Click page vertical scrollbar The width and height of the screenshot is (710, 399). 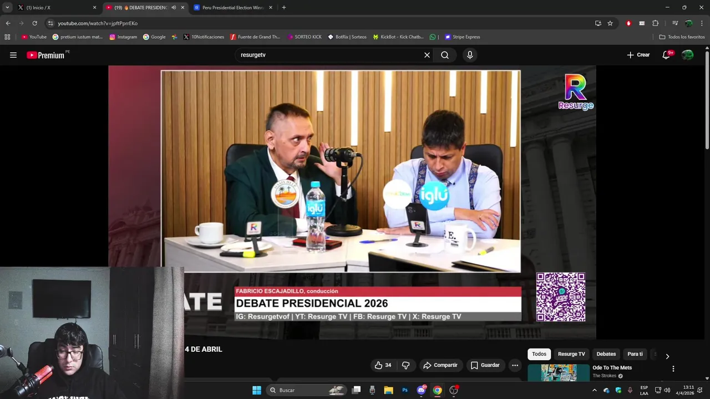(707, 100)
